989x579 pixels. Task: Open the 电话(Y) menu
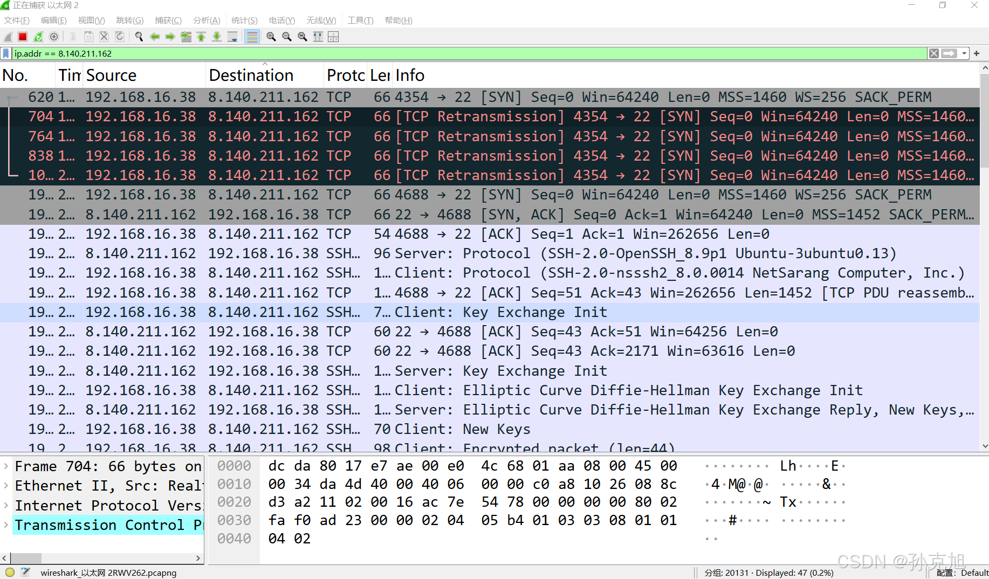coord(282,20)
